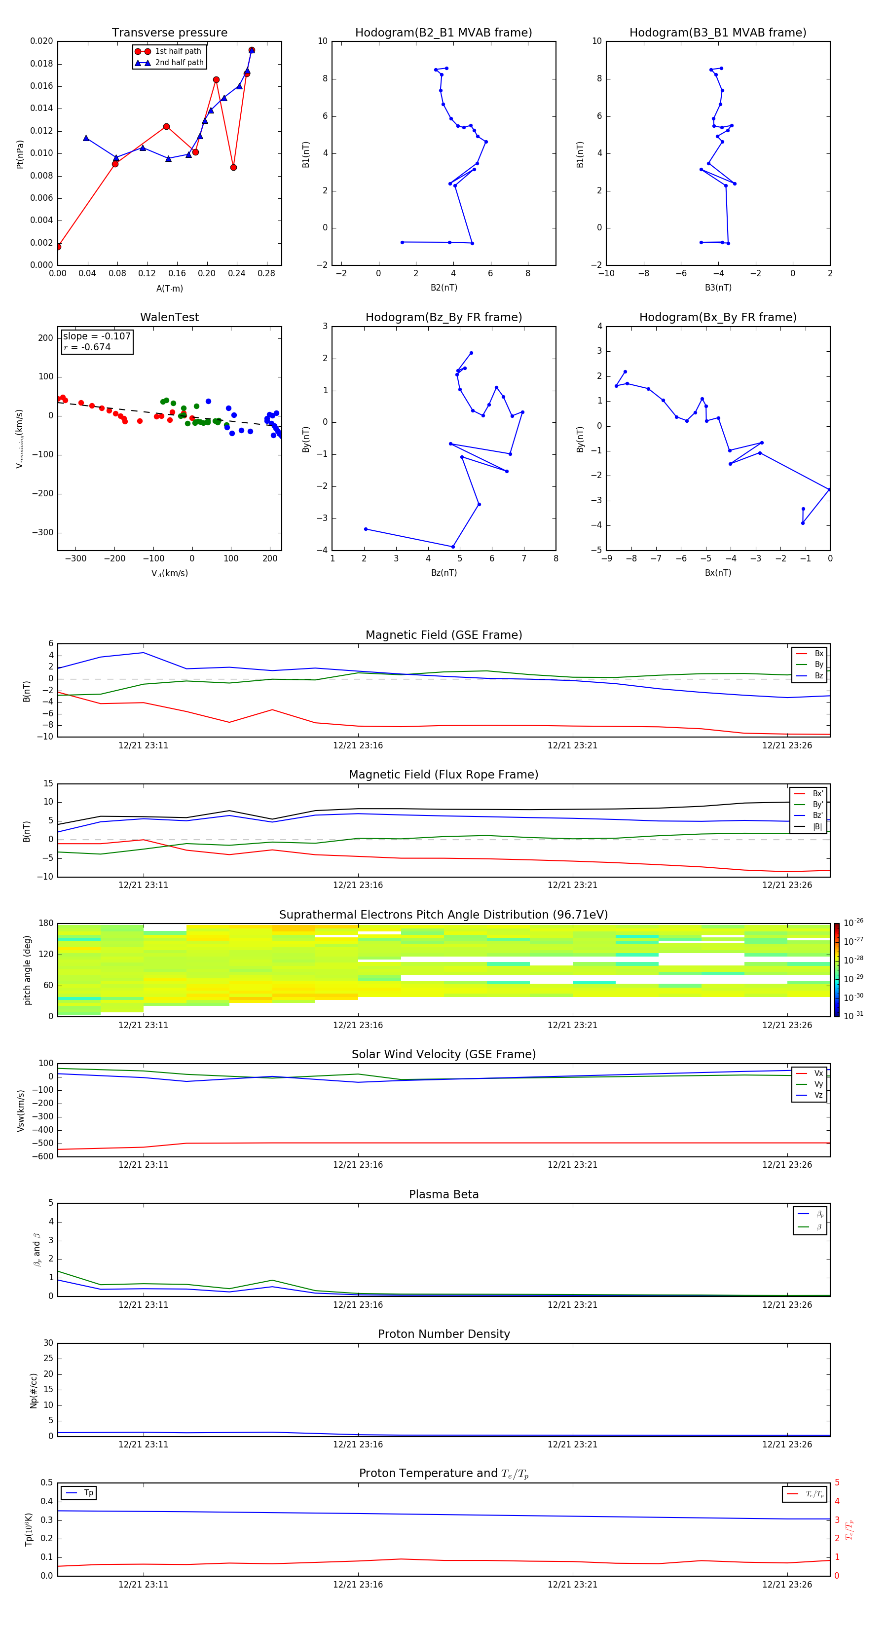The width and height of the screenshot is (888, 1628).
Task: Click the V_A(km/s) x-axis label
Action: (x=169, y=573)
